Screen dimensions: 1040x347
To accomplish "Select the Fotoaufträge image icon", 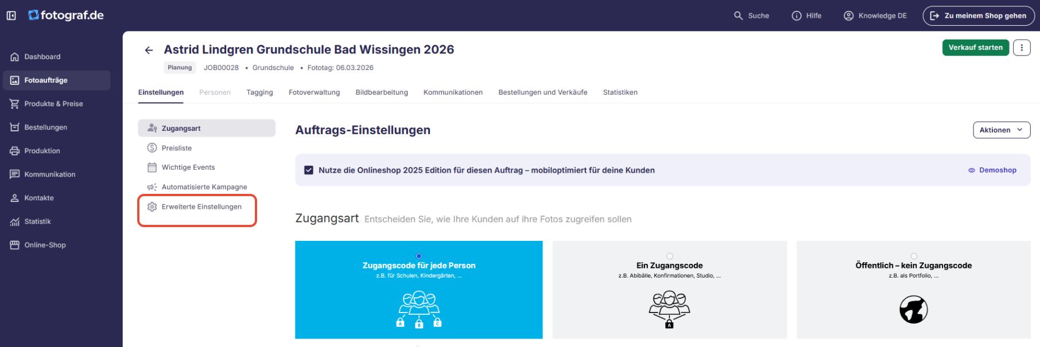I will click(15, 80).
